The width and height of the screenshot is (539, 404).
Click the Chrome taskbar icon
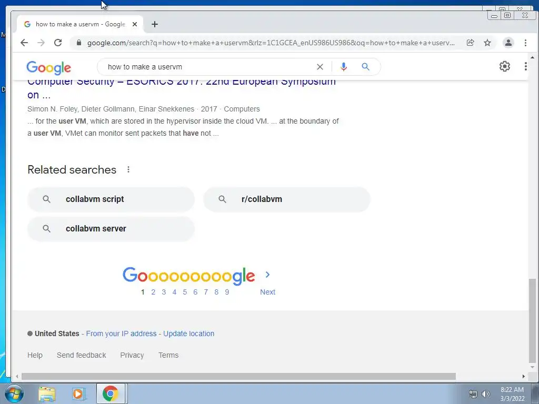[x=111, y=393]
